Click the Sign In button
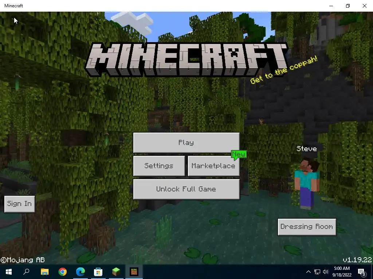This screenshot has height=279, width=373. [x=20, y=204]
